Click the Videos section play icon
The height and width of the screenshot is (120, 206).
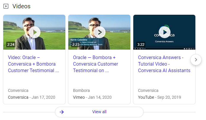click(x=6, y=6)
